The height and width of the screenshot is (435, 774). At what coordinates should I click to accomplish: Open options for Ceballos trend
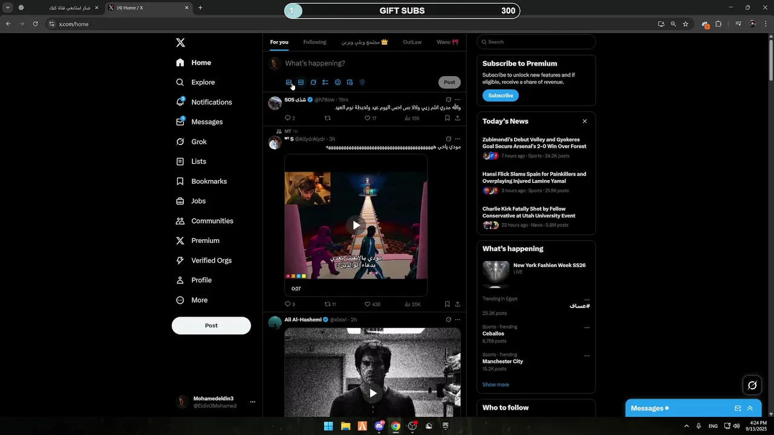(x=587, y=328)
